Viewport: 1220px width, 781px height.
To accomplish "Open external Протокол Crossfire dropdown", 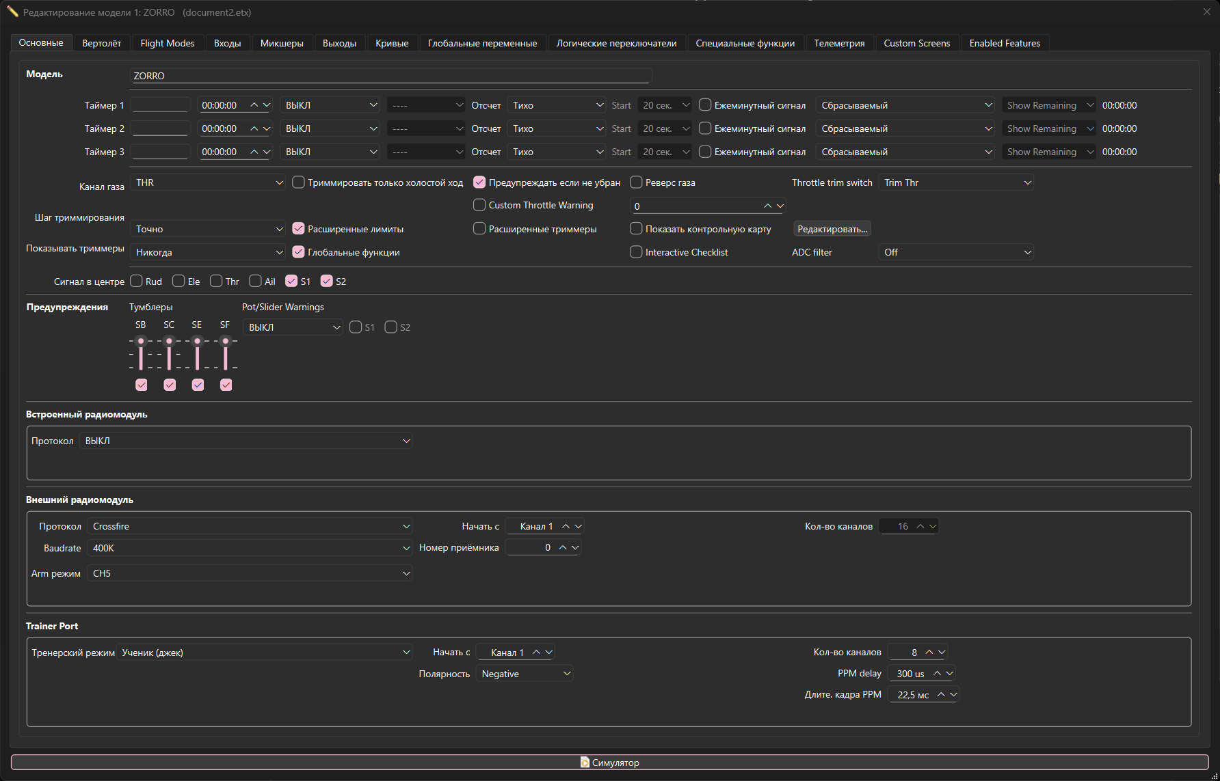I will [x=250, y=526].
